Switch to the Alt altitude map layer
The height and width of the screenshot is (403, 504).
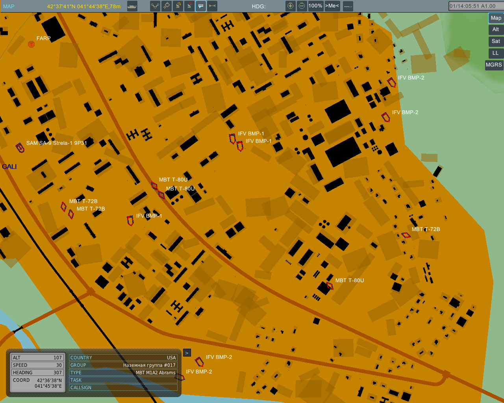(496, 30)
